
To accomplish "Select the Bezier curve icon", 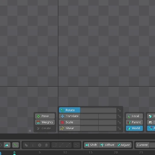I will tap(68, 145).
